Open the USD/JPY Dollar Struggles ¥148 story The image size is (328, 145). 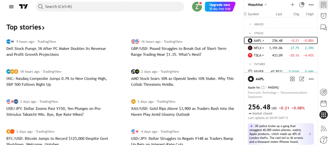pos(182,141)
